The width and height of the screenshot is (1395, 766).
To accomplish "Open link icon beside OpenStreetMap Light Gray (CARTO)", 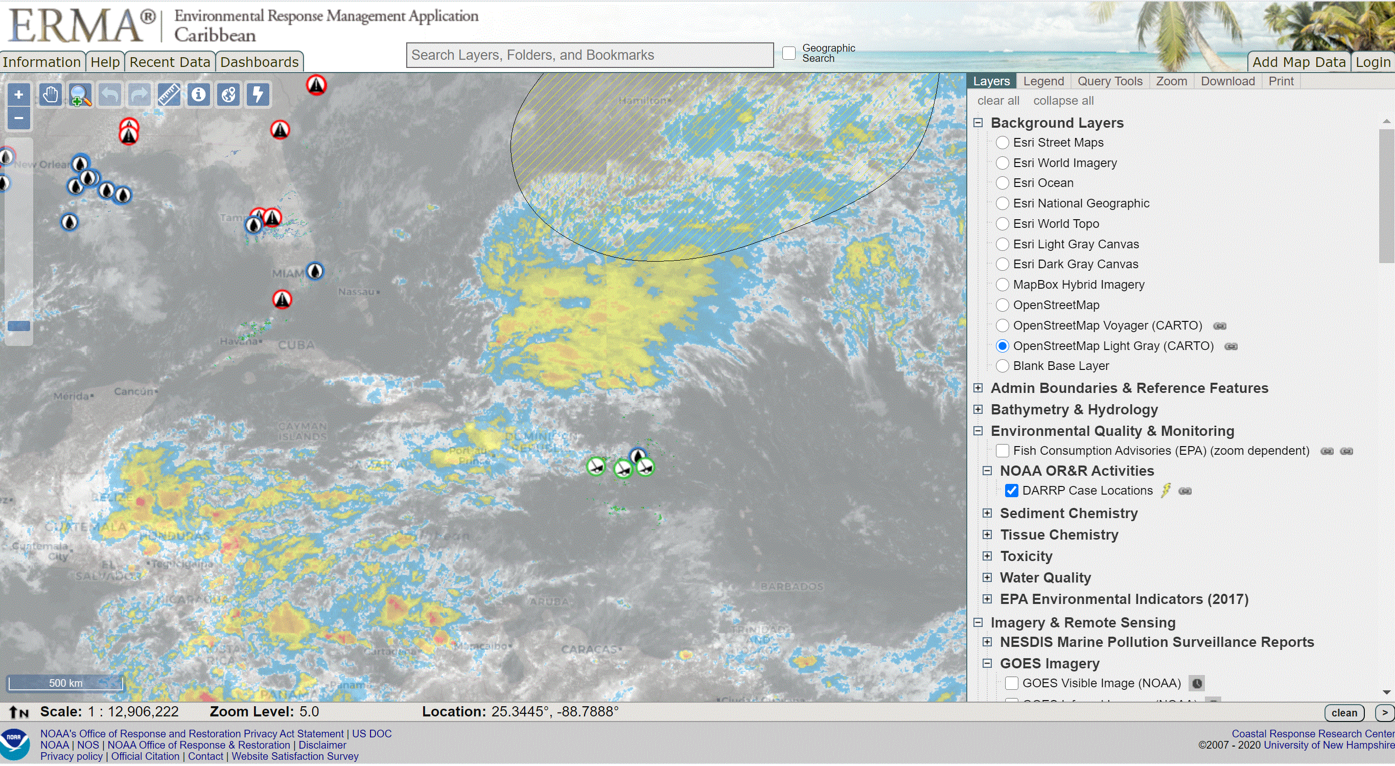I will (x=1231, y=346).
